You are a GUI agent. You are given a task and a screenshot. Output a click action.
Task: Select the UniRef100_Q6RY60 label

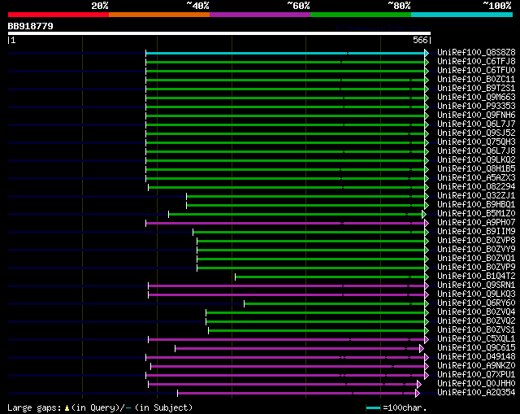pos(476,303)
